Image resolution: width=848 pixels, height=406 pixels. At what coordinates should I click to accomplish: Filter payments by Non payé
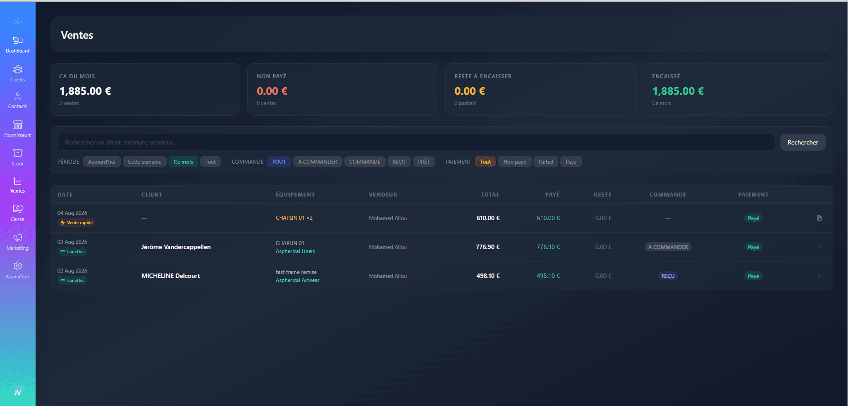click(x=515, y=161)
